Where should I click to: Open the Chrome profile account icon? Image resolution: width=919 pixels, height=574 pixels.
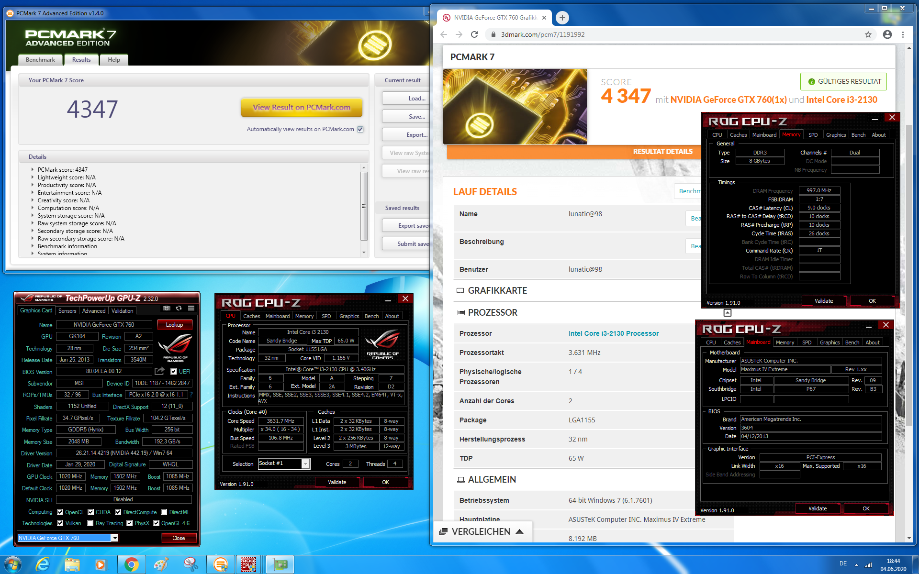pos(887,34)
